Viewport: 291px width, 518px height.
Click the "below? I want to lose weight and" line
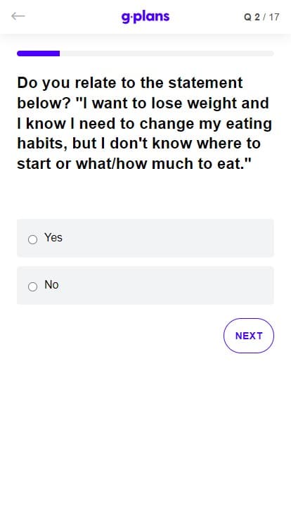[143, 103]
